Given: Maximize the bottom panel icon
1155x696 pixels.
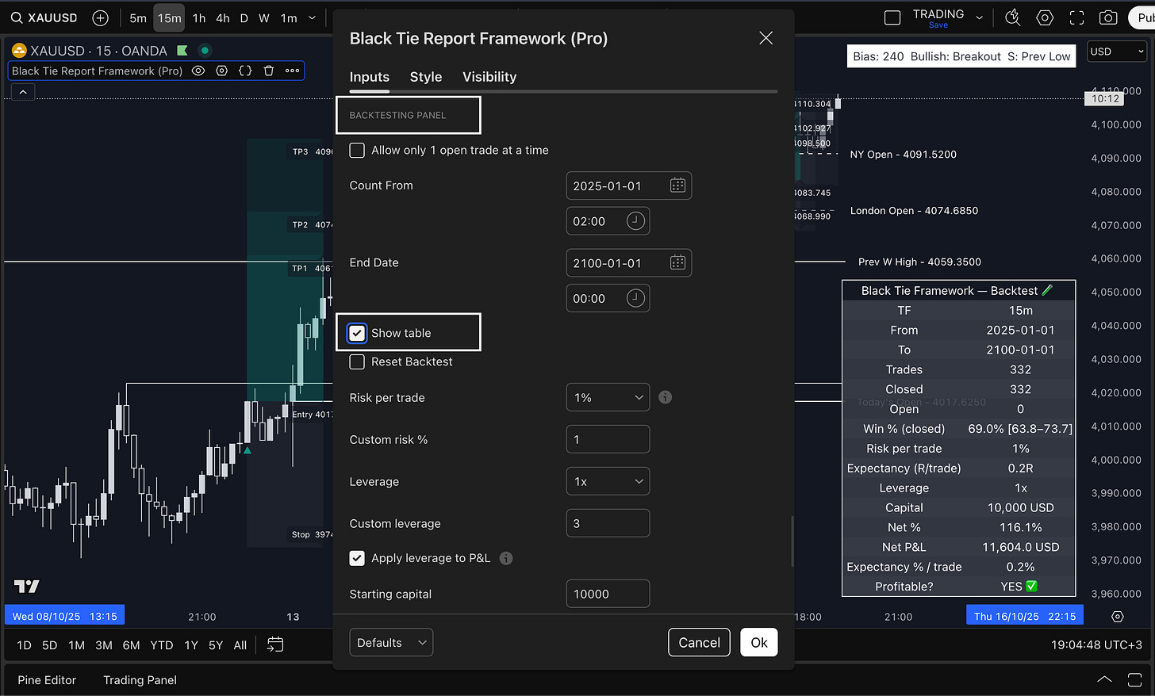Looking at the screenshot, I should (1135, 679).
